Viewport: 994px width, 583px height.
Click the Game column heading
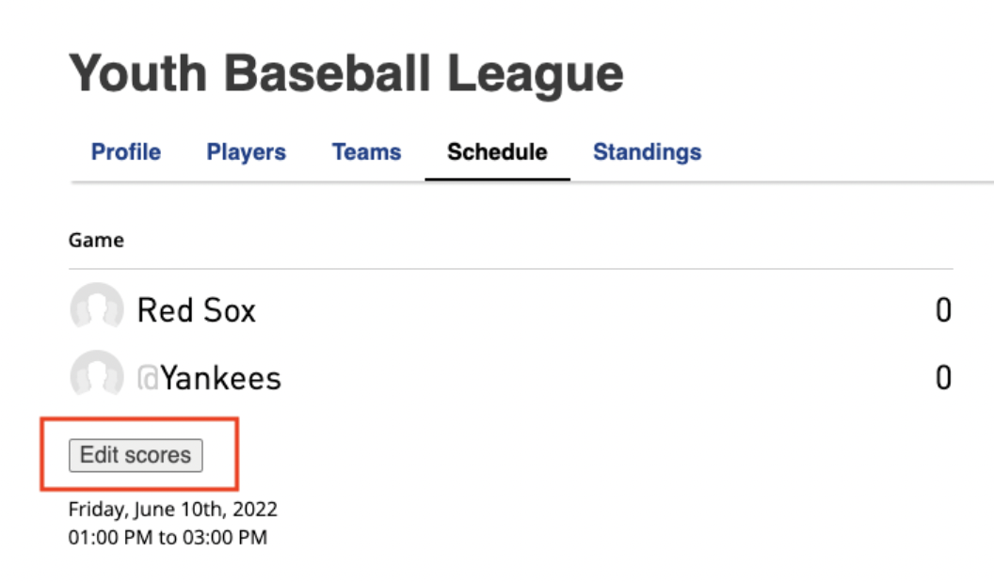(x=96, y=240)
